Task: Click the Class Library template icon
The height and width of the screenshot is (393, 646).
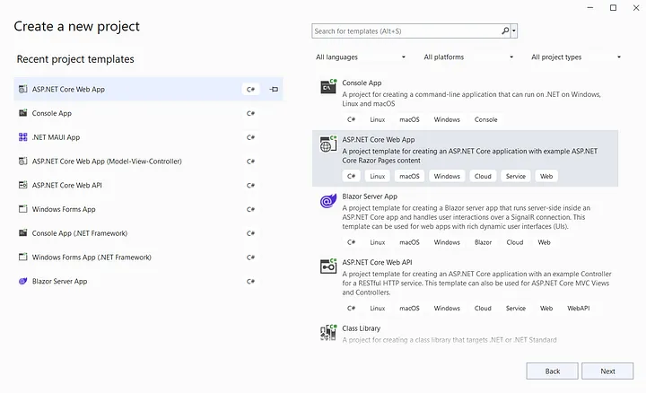Action: [x=328, y=333]
